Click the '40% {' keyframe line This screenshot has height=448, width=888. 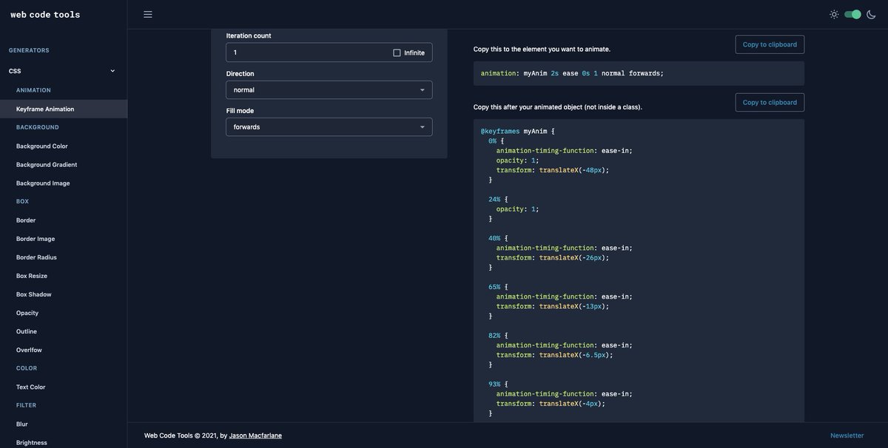click(x=498, y=238)
